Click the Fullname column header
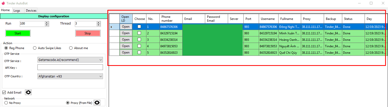 pos(290,19)
